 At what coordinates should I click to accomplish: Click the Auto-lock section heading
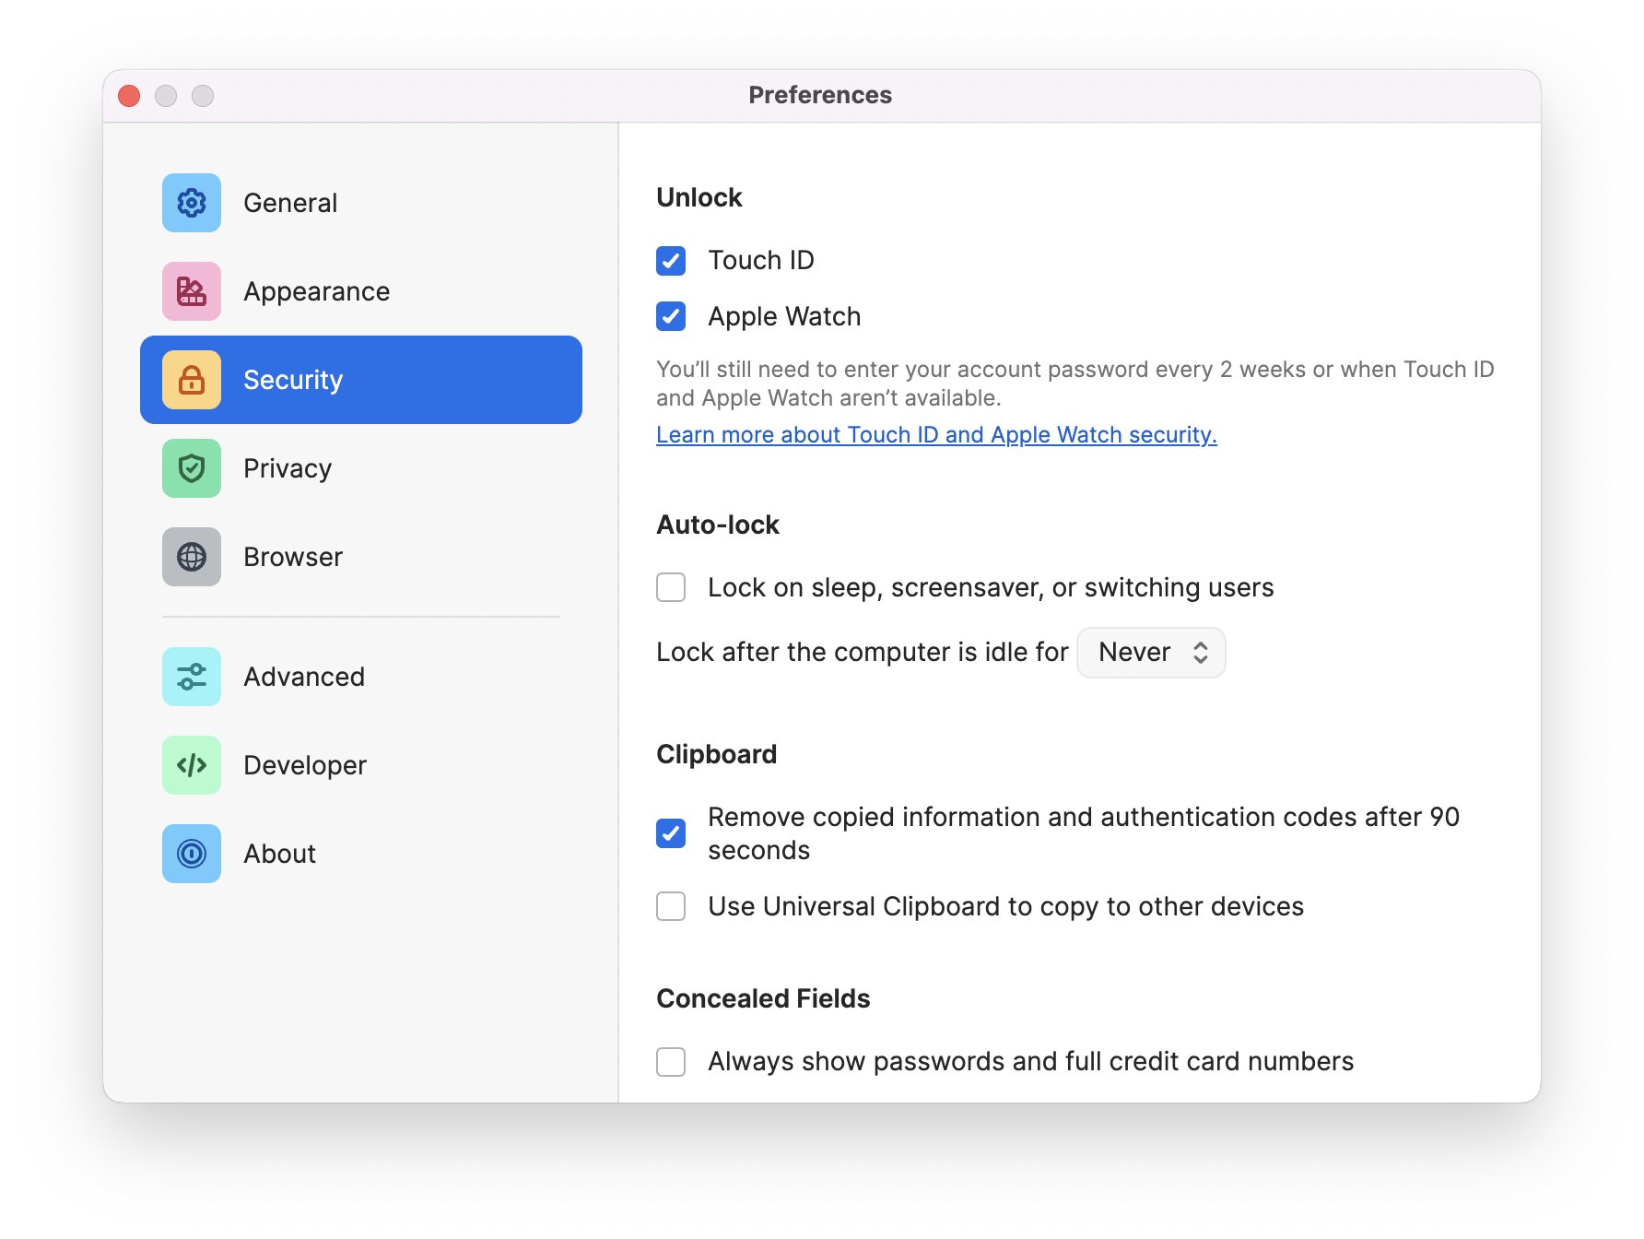click(x=717, y=525)
